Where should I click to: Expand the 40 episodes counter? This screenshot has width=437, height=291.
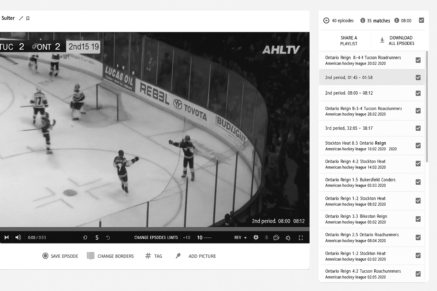326,20
